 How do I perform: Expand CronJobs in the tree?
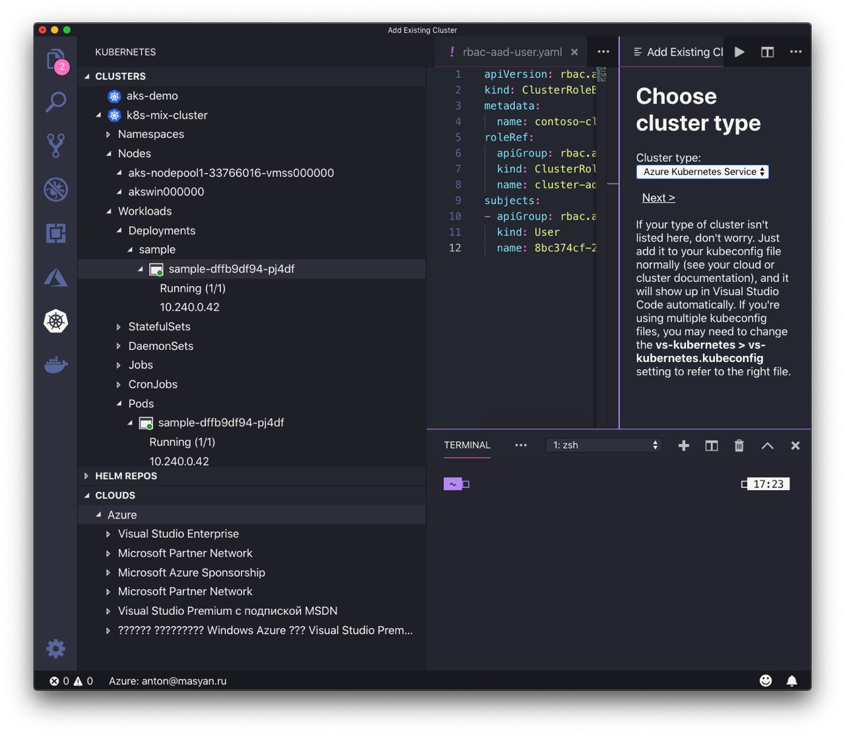click(119, 384)
